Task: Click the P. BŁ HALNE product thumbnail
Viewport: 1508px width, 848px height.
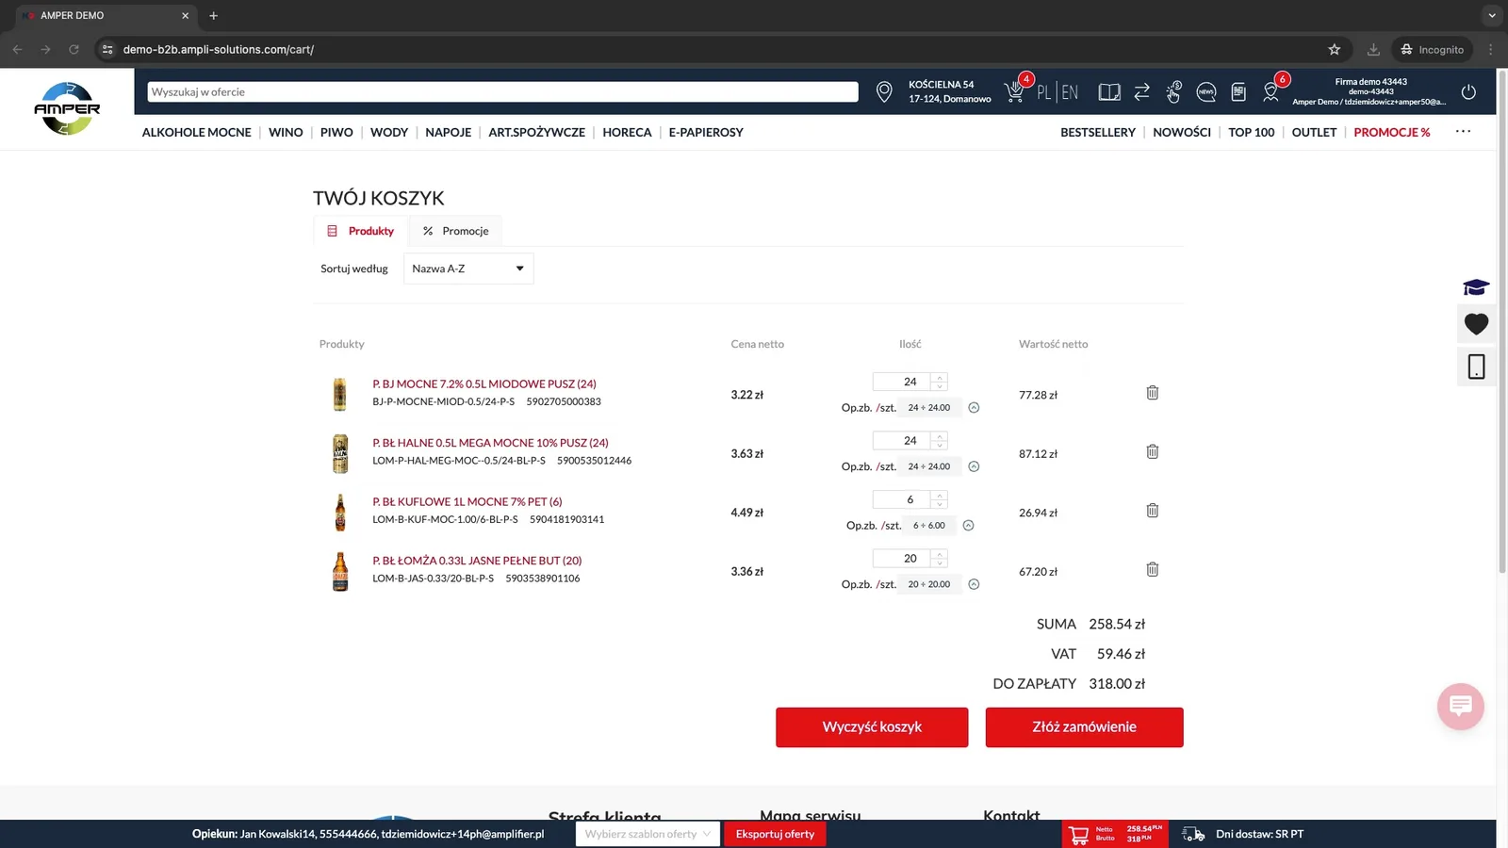Action: click(x=340, y=453)
